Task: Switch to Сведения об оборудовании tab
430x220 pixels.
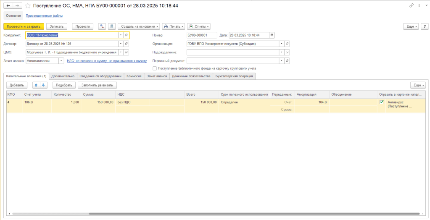Action: tap(100, 76)
